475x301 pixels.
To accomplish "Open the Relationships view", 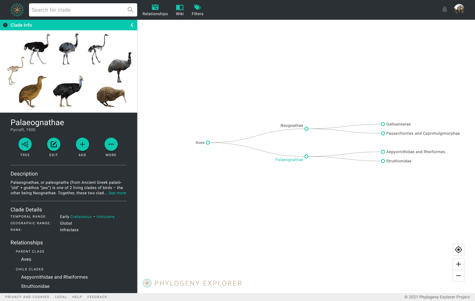I will point(155,10).
